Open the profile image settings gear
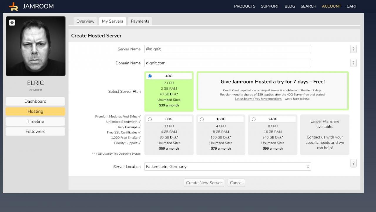 pyautogui.click(x=12, y=23)
